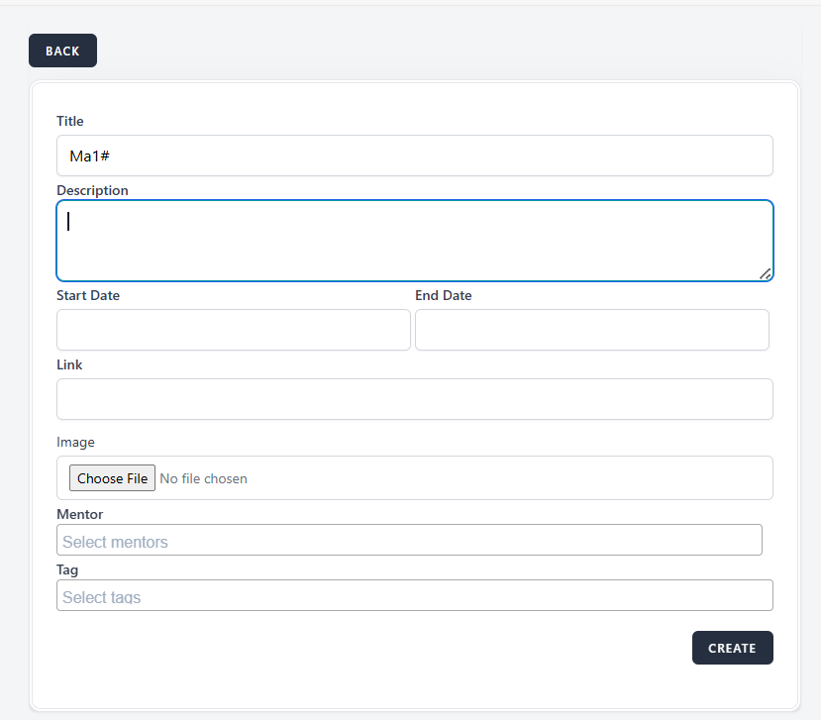Select the Start Date input field
The height and width of the screenshot is (720, 821).
pyautogui.click(x=233, y=330)
